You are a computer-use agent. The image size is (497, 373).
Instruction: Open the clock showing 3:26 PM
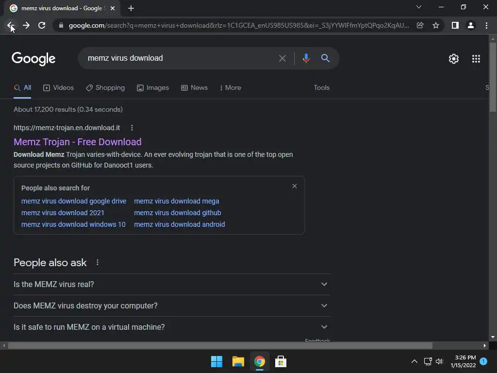[464, 361]
